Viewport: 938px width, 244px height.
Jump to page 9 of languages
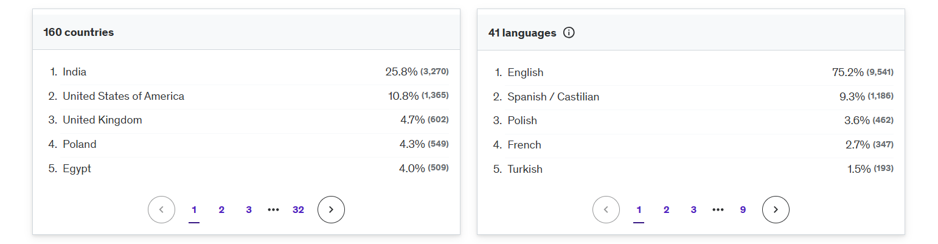pyautogui.click(x=743, y=210)
